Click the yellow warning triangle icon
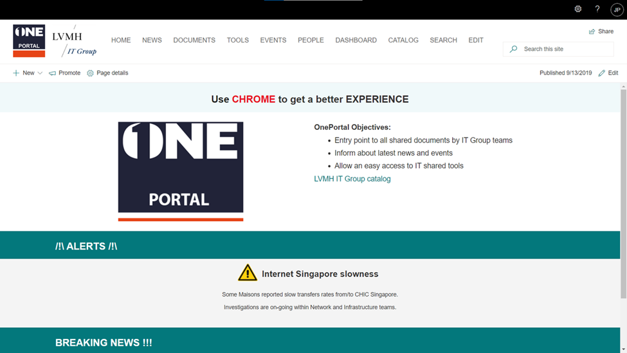 pos(248,273)
